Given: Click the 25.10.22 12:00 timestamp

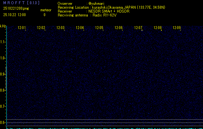Looking at the screenshot, I should [x=15, y=15].
